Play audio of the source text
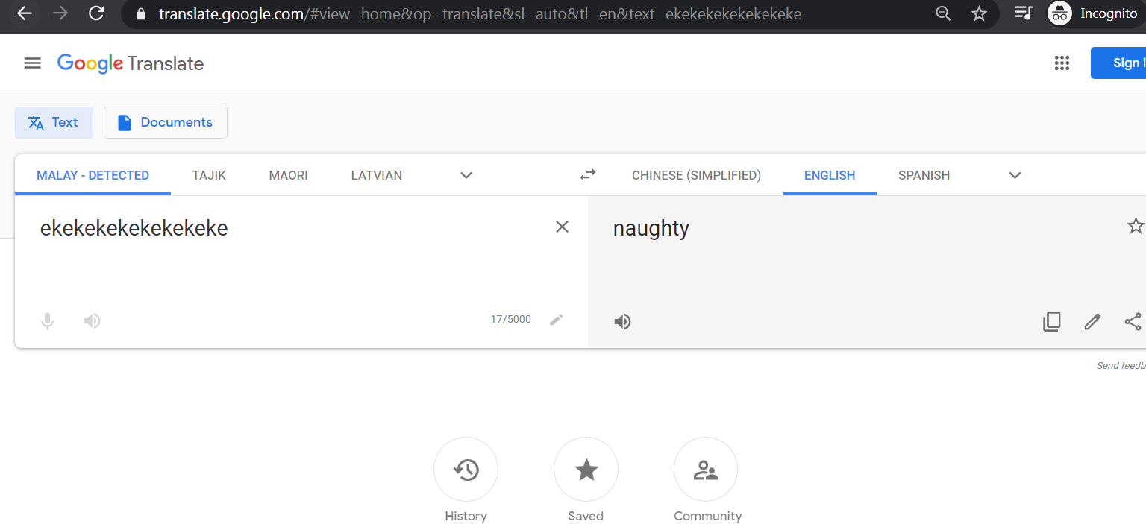Screen dimensions: 1146x524 click(x=92, y=321)
